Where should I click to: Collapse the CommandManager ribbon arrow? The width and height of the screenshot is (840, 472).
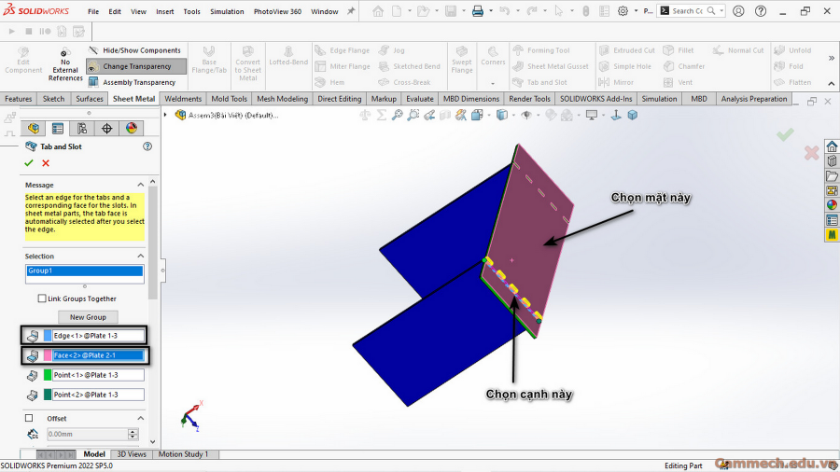(x=832, y=83)
